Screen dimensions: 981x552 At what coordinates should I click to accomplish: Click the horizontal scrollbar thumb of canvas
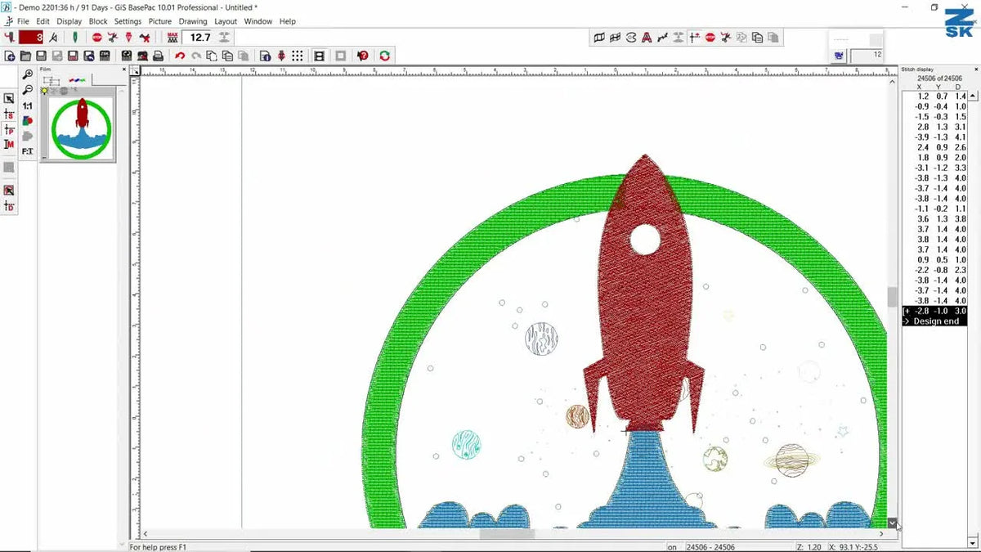coord(507,534)
